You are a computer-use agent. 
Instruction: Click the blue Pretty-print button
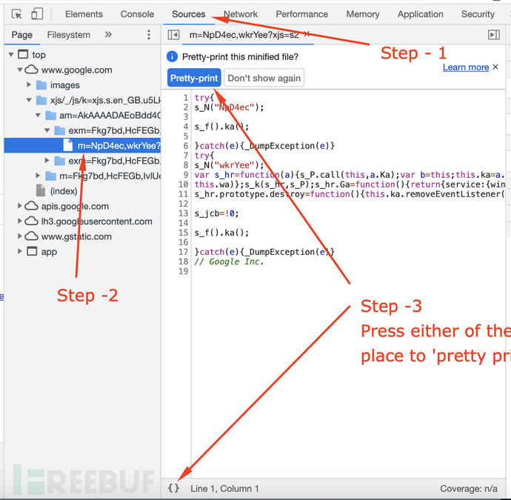pos(194,78)
